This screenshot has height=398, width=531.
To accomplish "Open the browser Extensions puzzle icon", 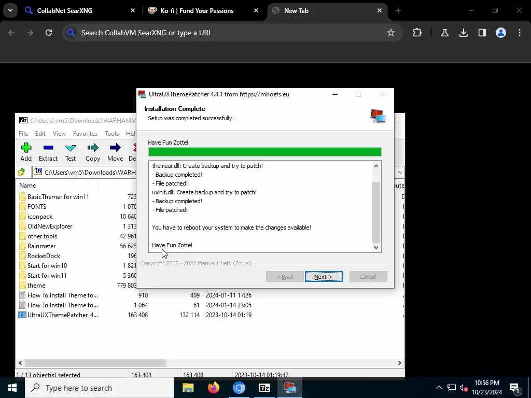I will tap(417, 33).
